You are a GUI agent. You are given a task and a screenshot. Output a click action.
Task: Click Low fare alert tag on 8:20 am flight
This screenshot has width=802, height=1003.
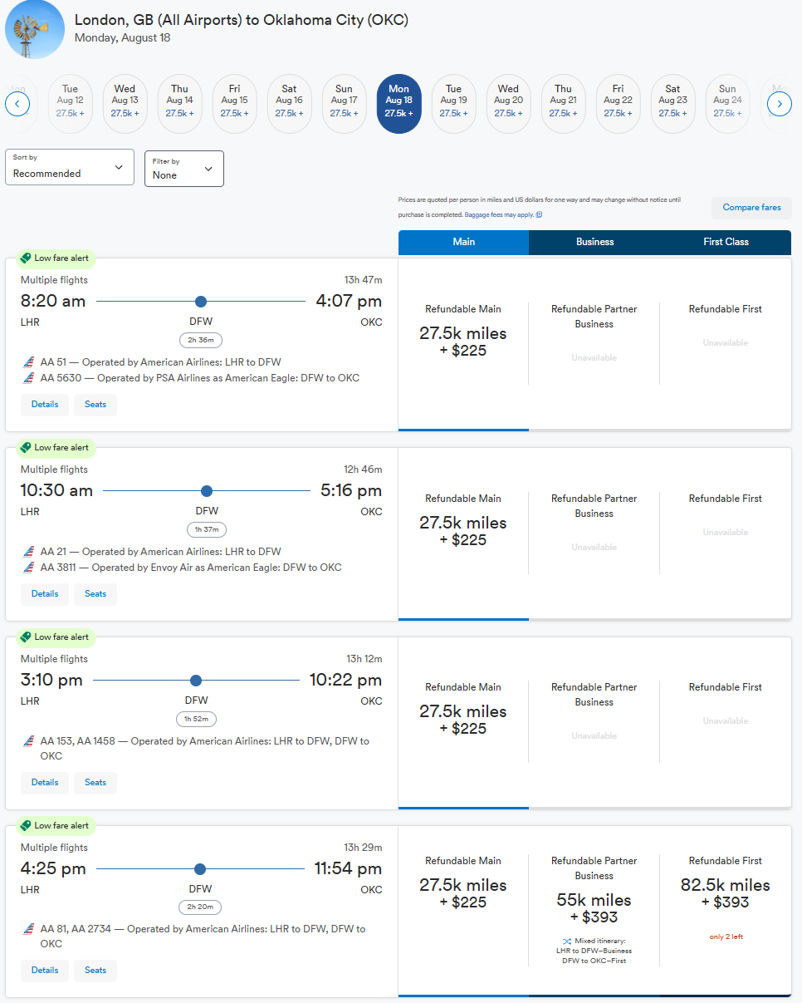[56, 258]
